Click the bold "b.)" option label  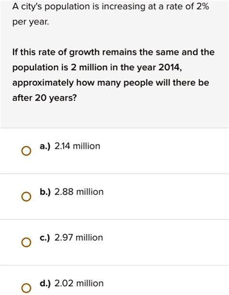pos(45,192)
